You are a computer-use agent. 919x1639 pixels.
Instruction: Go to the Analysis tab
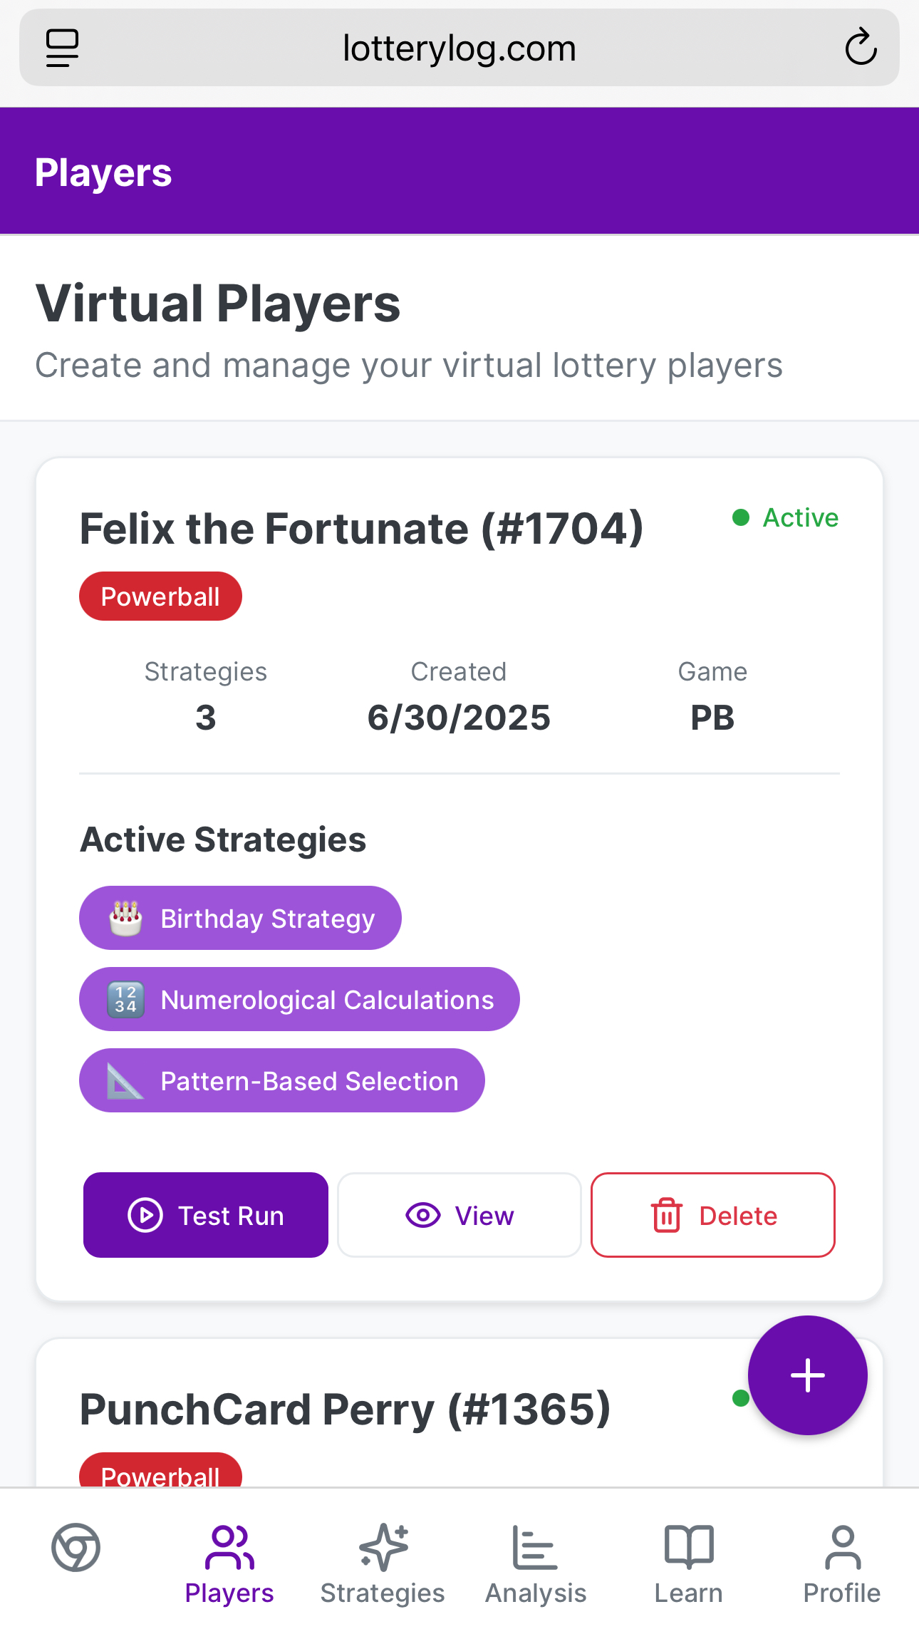tap(536, 1563)
